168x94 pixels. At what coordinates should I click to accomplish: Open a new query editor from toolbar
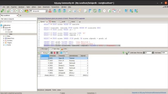pos(7,11)
